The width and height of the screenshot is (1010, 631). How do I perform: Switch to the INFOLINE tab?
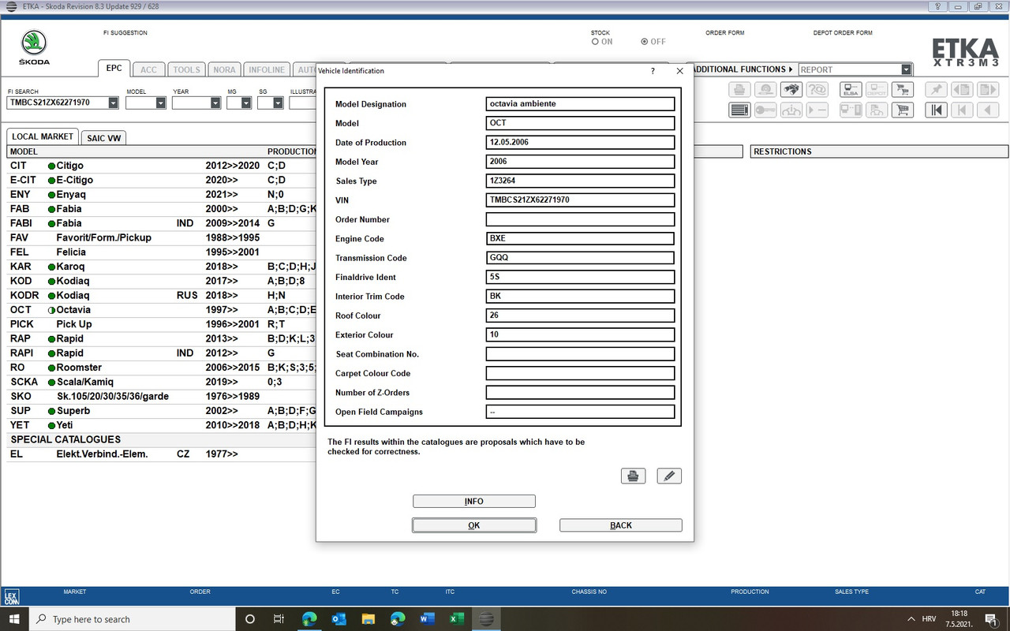[x=267, y=69]
